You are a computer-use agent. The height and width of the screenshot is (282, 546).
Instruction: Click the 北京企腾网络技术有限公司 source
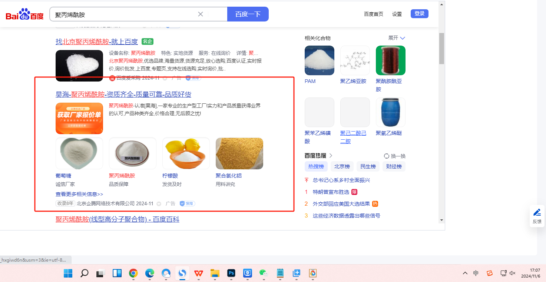point(106,203)
